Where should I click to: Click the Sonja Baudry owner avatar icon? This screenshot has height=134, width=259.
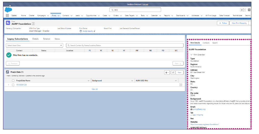[x=81, y=31]
